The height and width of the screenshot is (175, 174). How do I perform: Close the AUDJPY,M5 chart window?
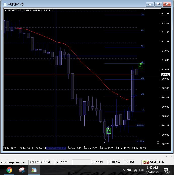(167, 4)
